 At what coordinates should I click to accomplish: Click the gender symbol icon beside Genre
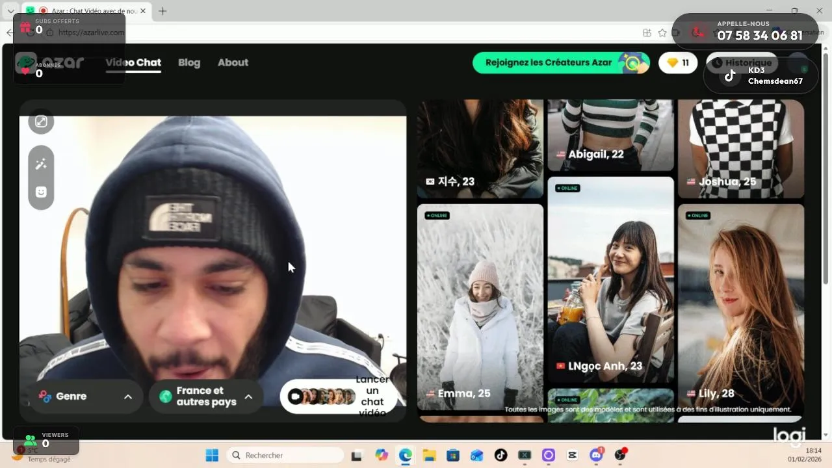45,396
